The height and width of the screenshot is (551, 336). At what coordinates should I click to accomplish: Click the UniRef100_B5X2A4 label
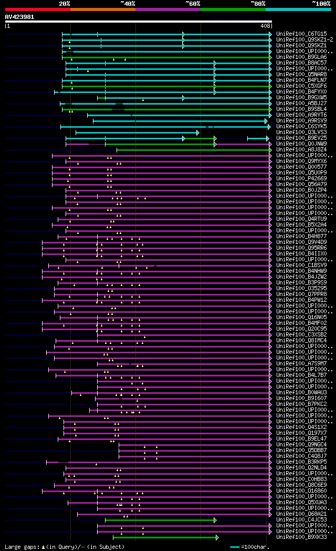[301, 225]
